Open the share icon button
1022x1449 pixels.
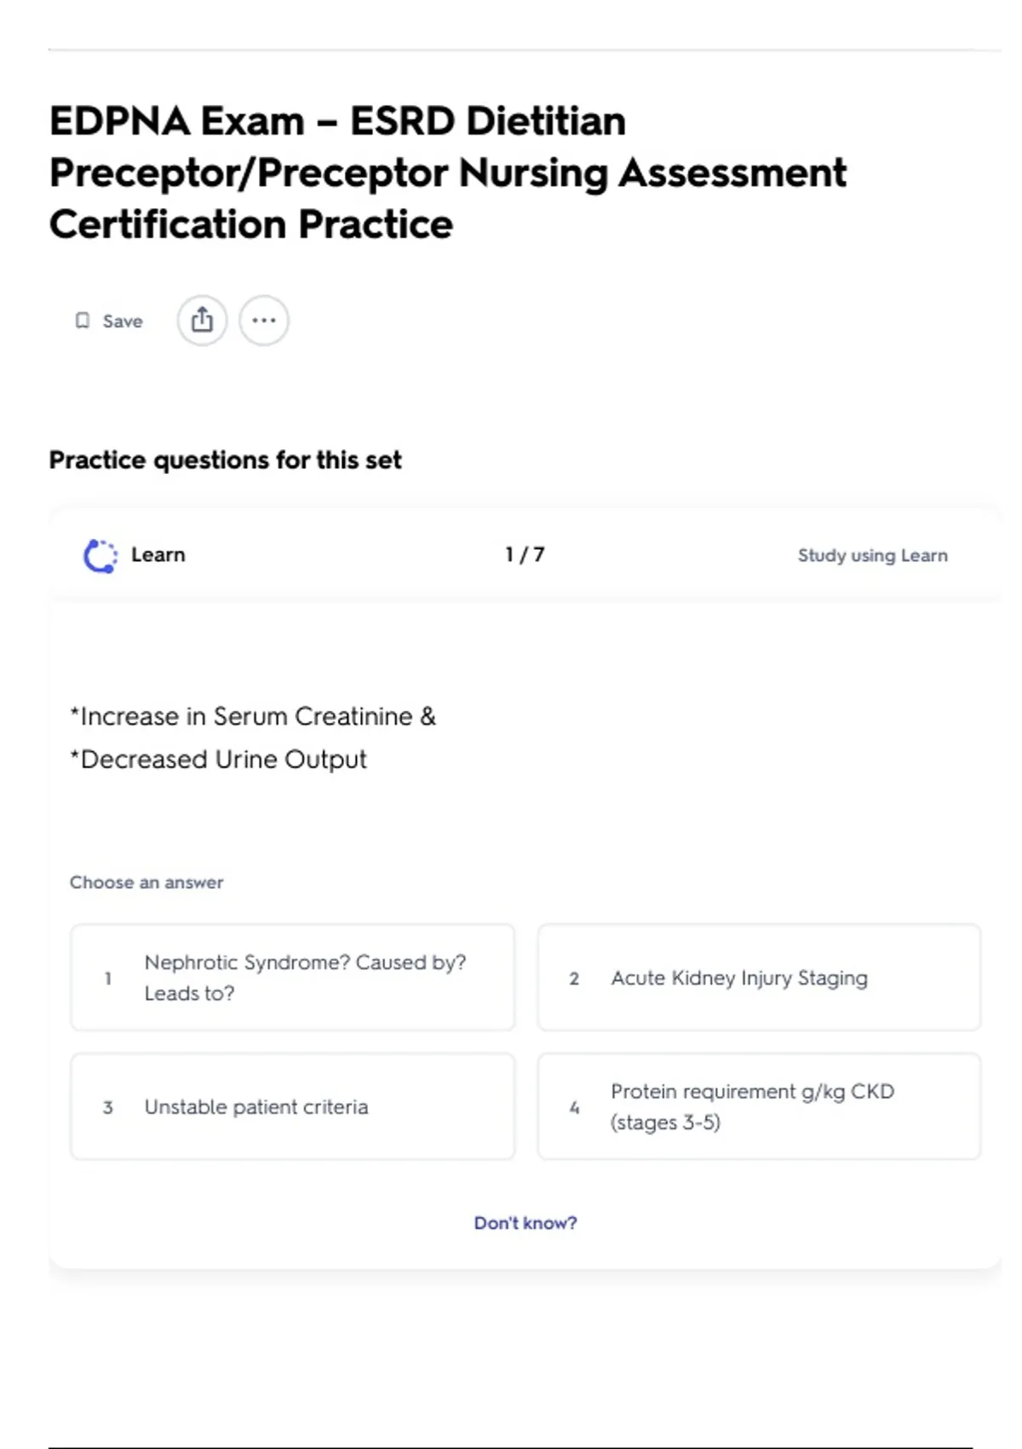pos(202,320)
